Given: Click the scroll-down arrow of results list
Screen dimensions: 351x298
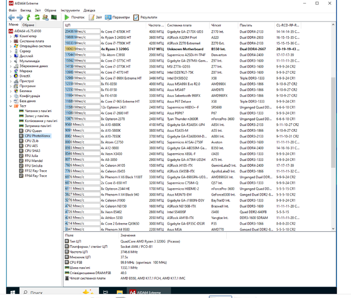Looking at the screenshot, I should pyautogui.click(x=333, y=229).
